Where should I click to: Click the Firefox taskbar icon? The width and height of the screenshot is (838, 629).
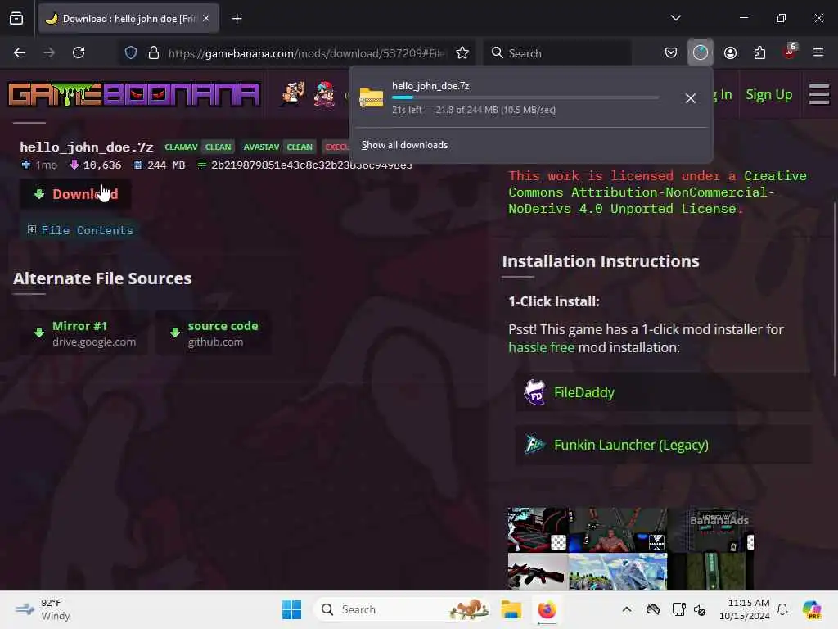pos(547,609)
